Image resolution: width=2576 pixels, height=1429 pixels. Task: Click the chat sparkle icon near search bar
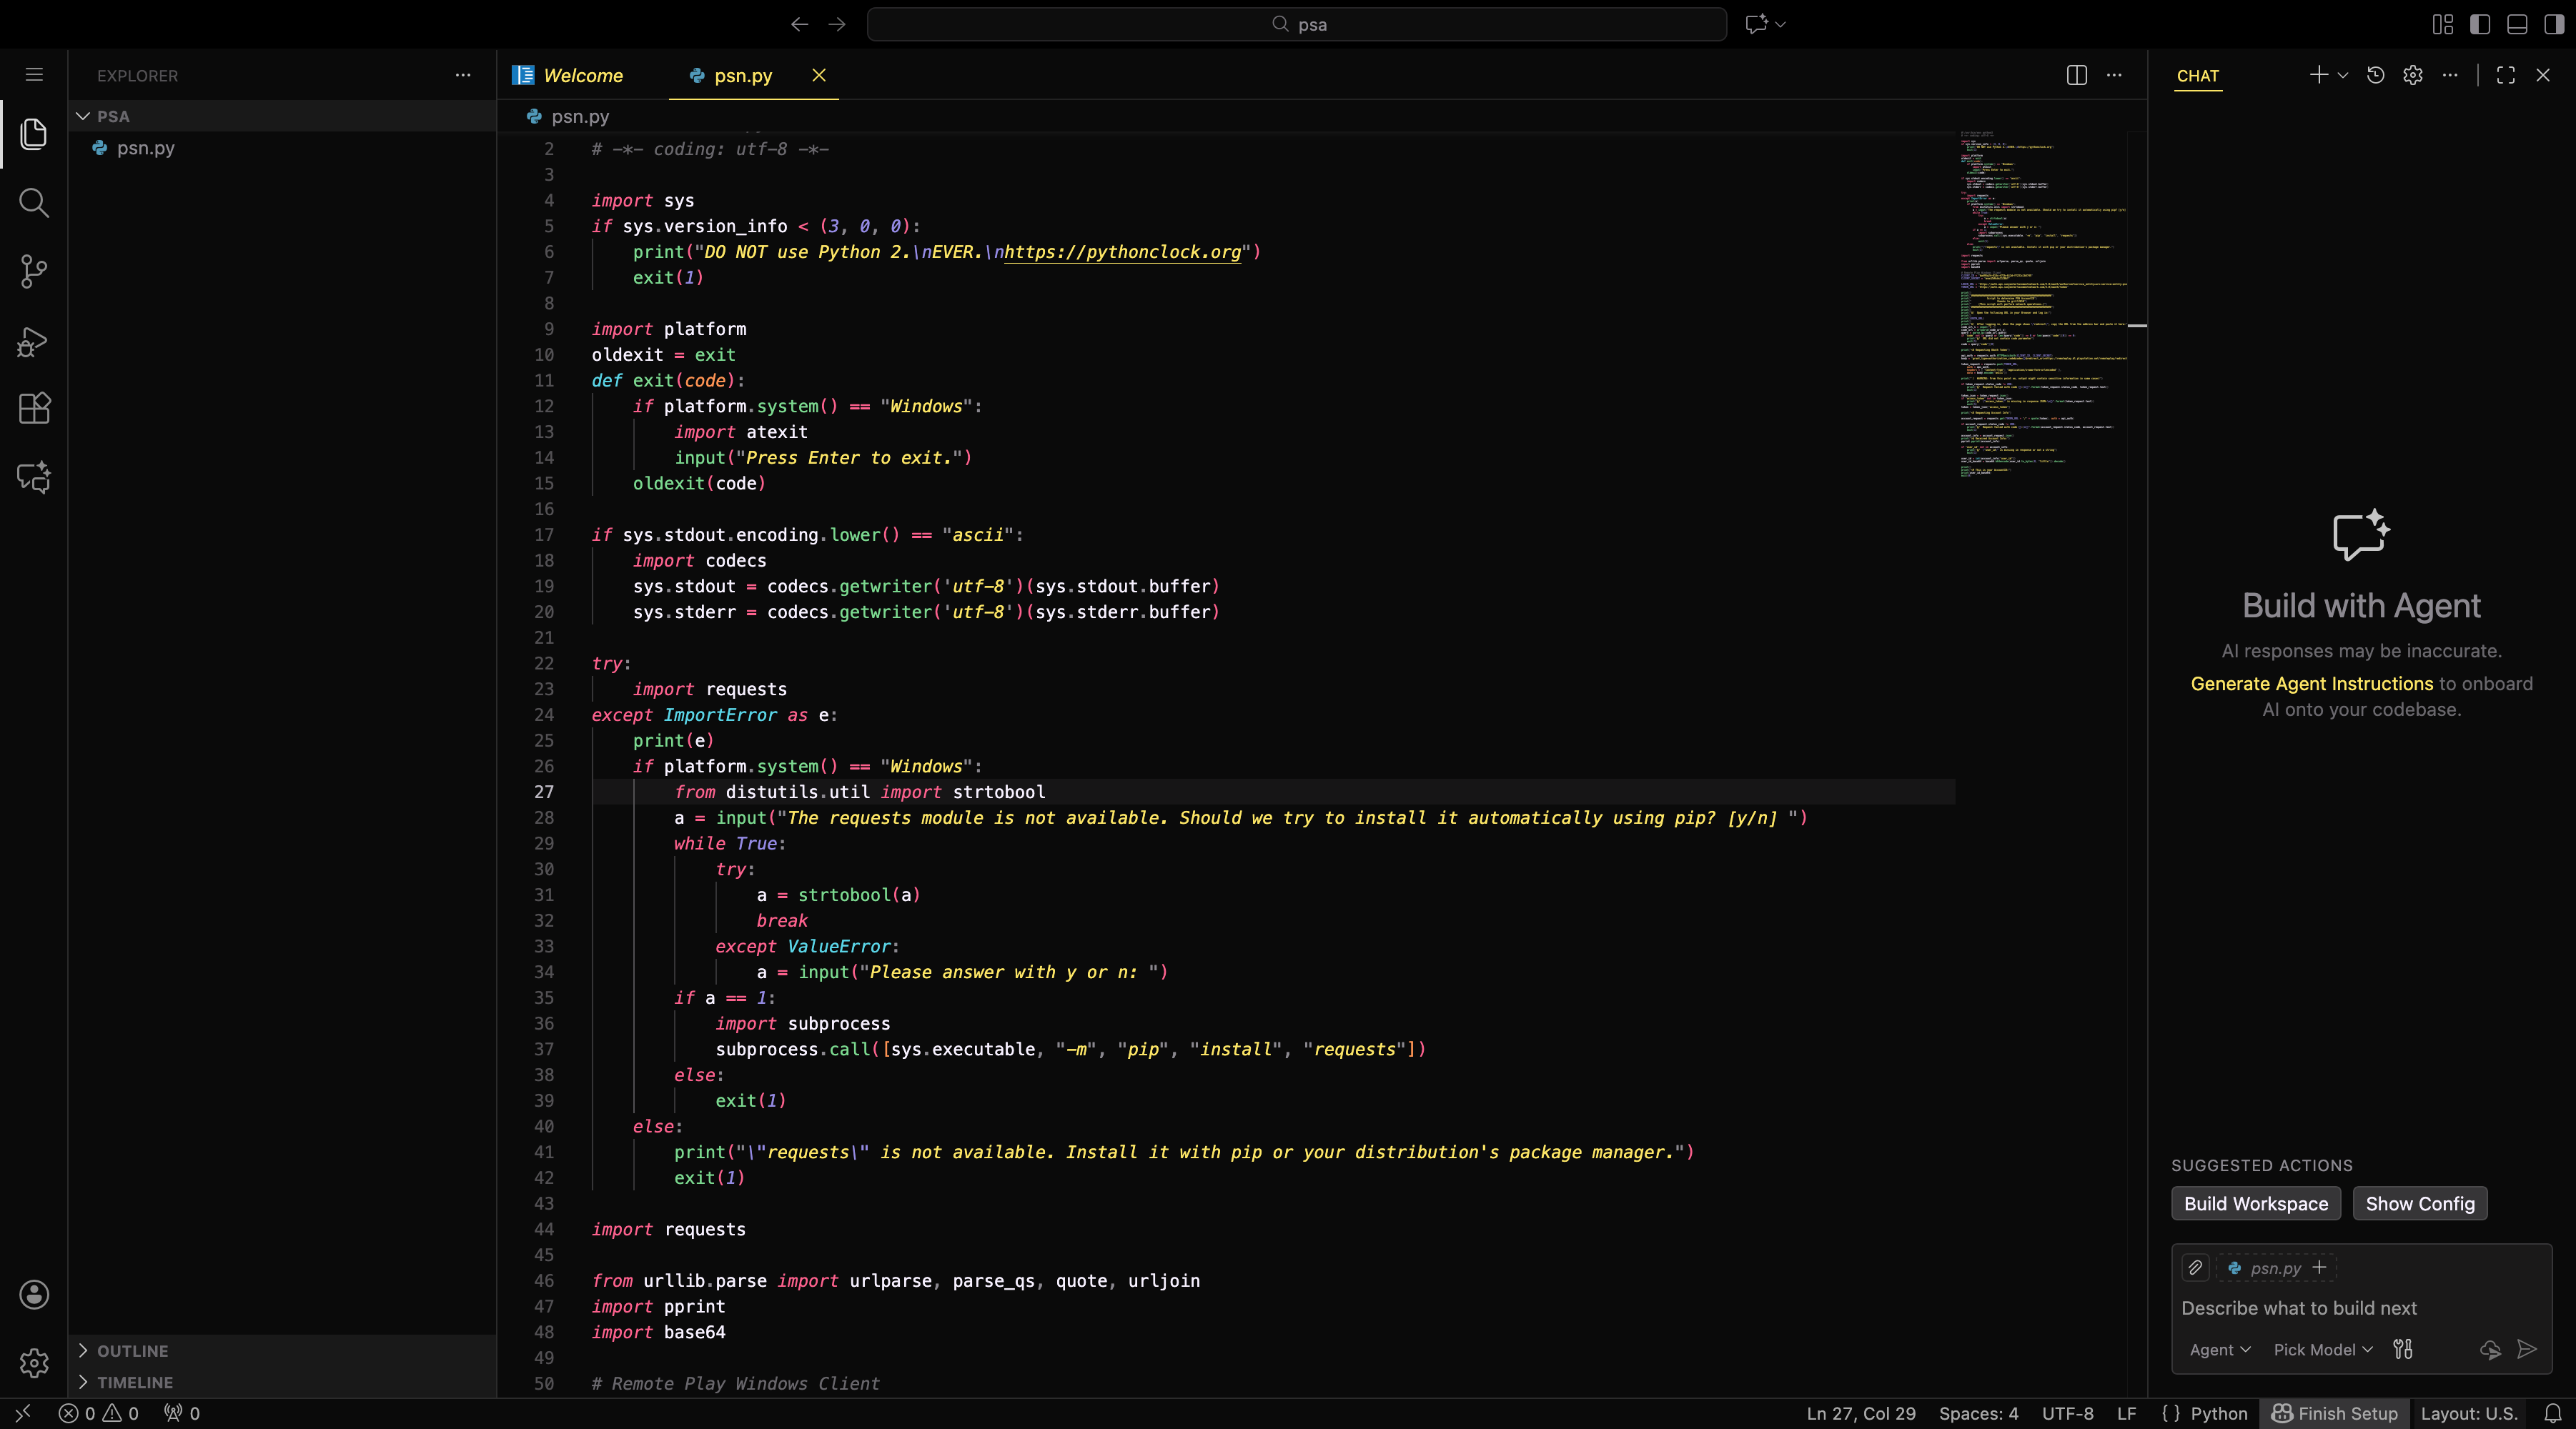(x=1757, y=24)
